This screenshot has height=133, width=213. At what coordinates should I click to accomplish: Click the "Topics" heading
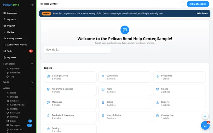48,68
